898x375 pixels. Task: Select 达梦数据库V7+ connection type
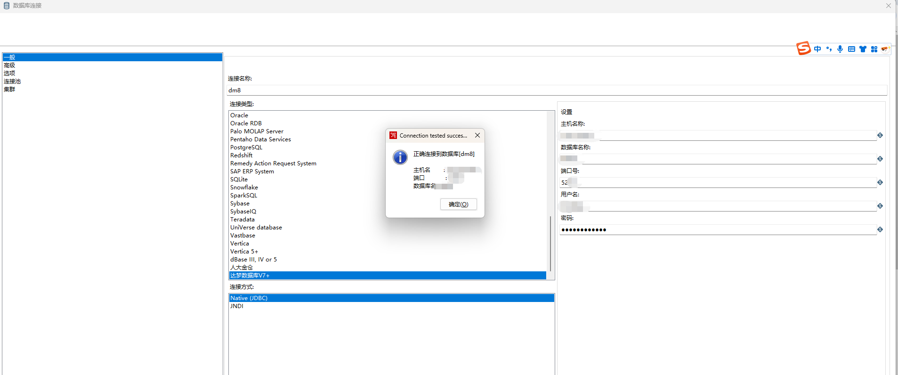tap(388, 276)
